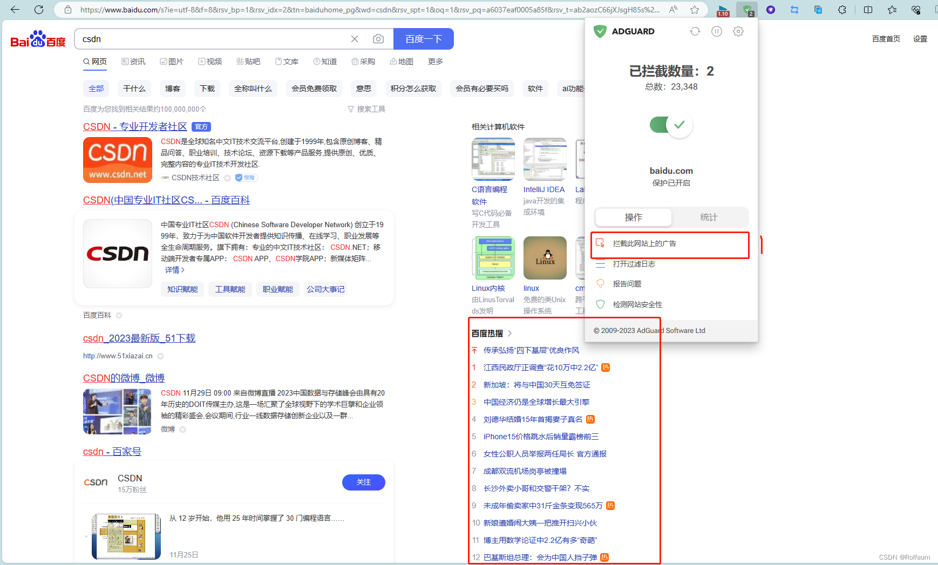Click the red 1.10 extension icon

point(723,10)
